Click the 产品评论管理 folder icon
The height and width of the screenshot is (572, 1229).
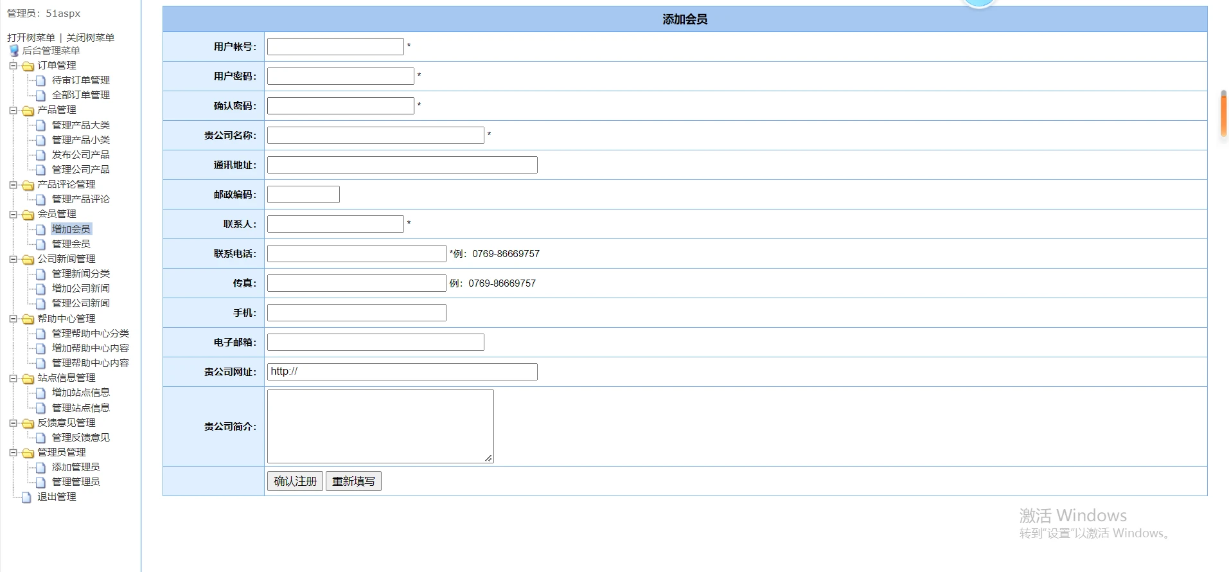pos(28,185)
